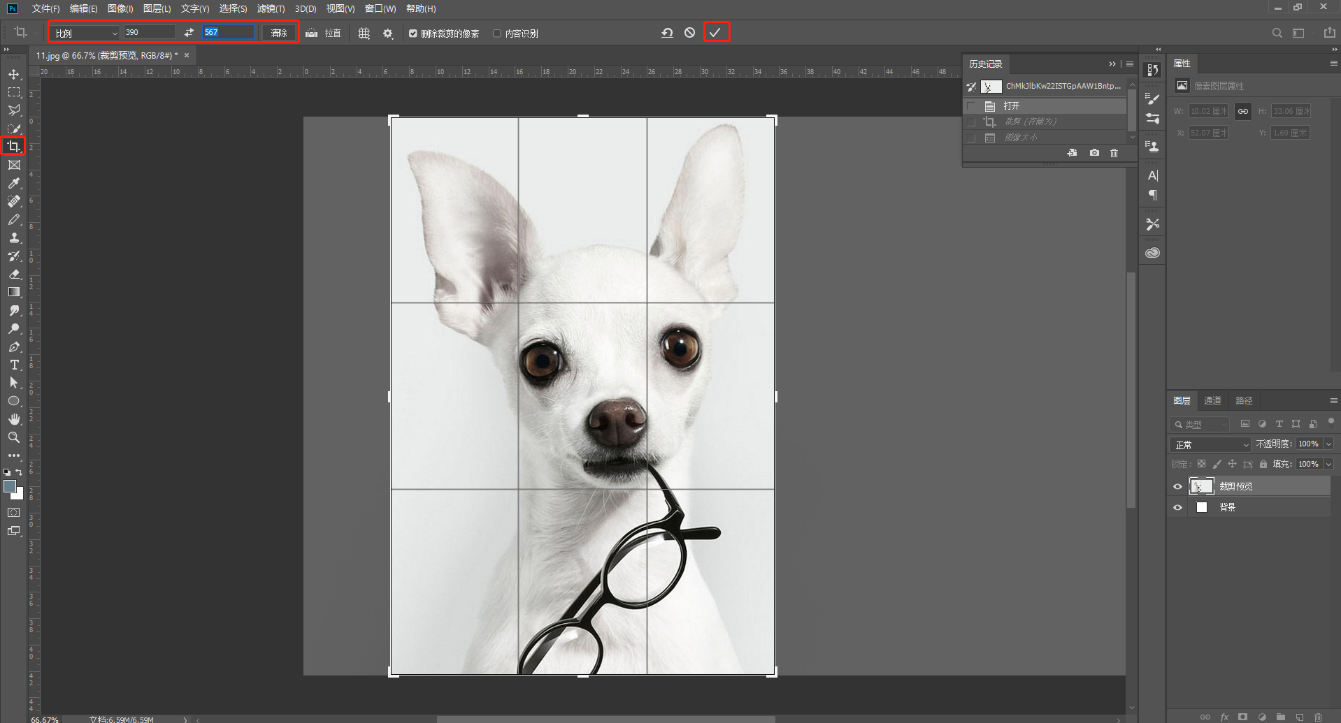Select the Zoom tool
Screen dimensions: 1341x723
tap(13, 437)
